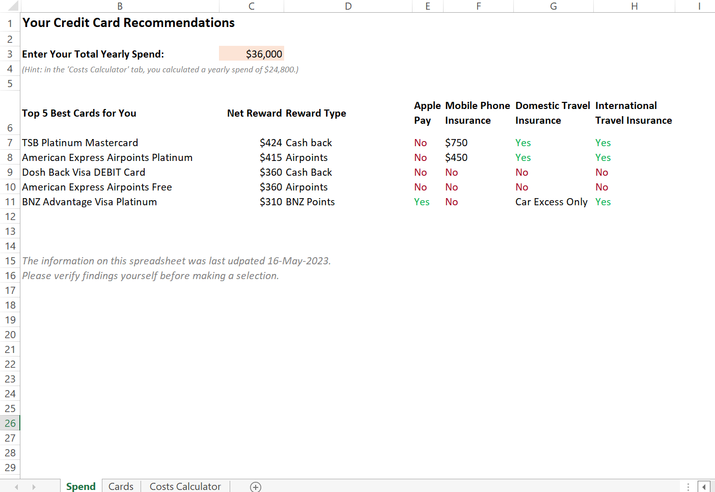Screen dimensions: 715x492
Task: Click the $310 net reward value
Action: 271,202
